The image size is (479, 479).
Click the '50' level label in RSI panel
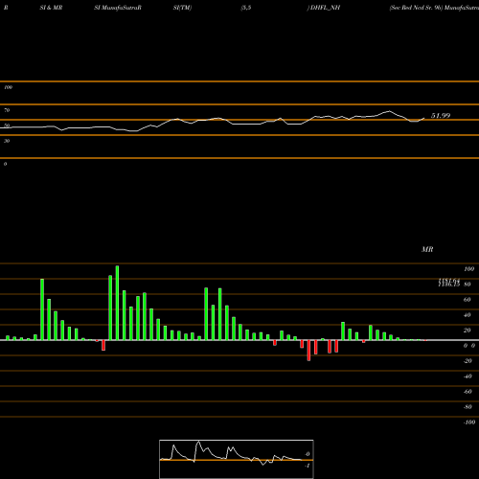tap(7, 125)
